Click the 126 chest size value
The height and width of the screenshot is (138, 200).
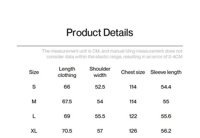point(133,131)
